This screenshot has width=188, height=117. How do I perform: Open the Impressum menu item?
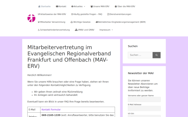click(105, 30)
